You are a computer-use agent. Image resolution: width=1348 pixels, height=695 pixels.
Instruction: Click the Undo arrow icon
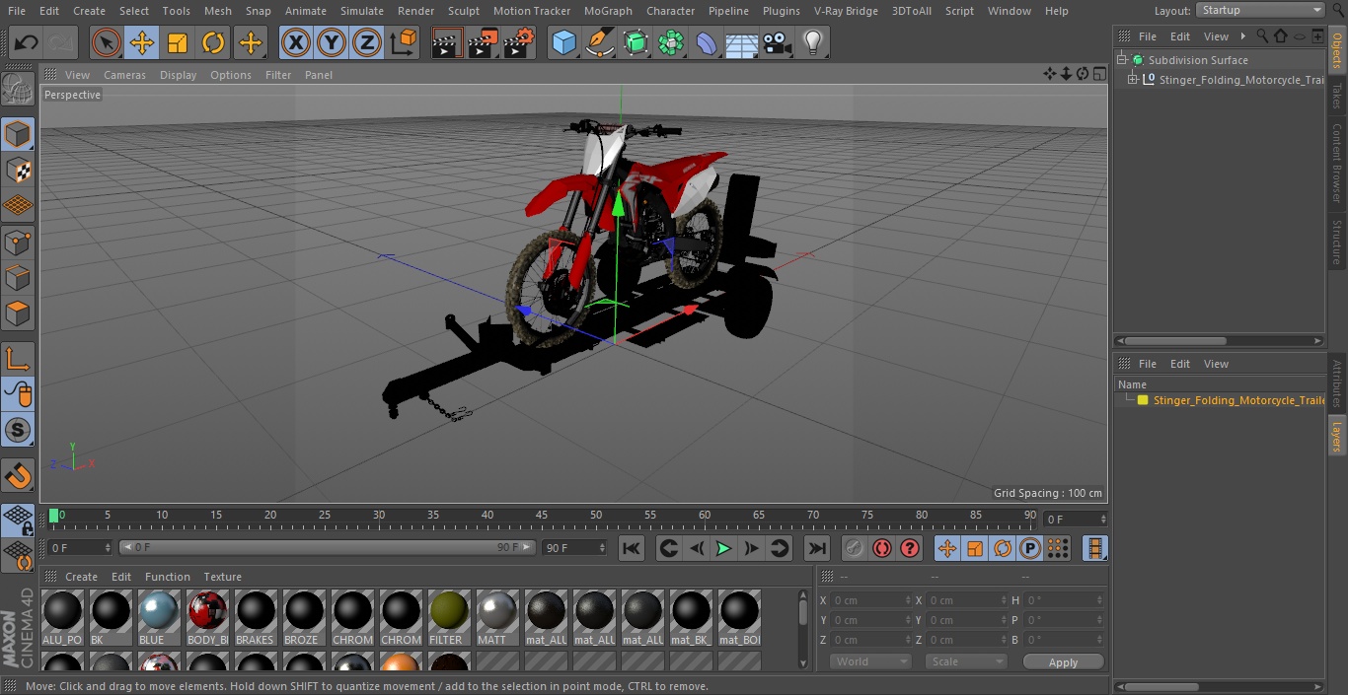tap(26, 42)
